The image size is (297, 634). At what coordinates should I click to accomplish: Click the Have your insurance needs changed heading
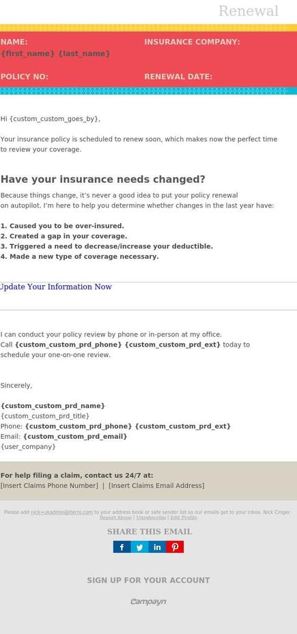click(x=103, y=179)
